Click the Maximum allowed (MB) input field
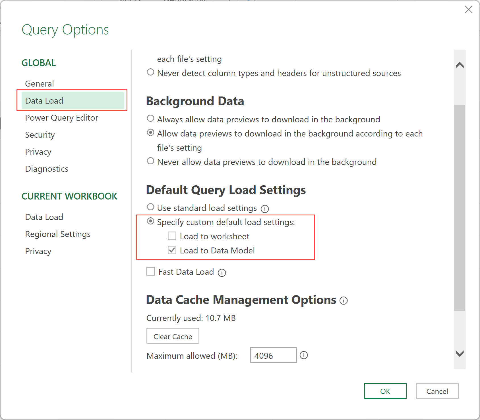 click(x=273, y=355)
